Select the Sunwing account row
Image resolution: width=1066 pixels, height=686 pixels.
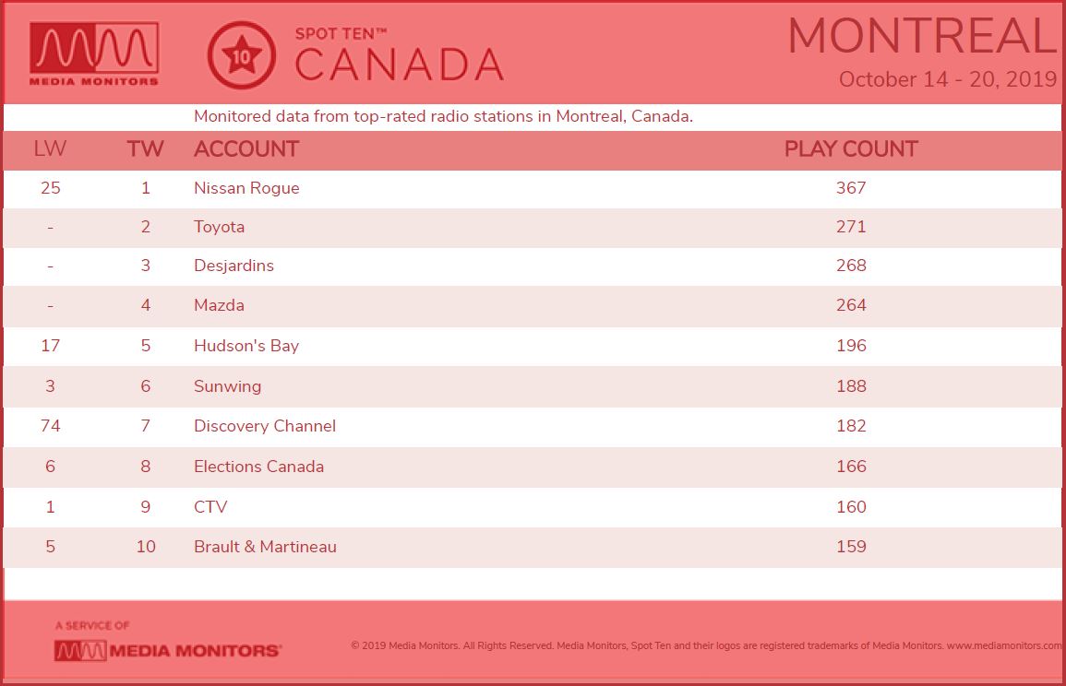[533, 386]
